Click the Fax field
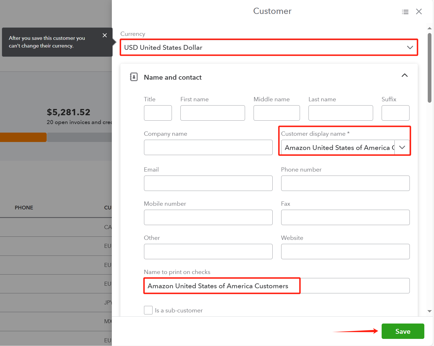434x346 pixels. (x=345, y=217)
